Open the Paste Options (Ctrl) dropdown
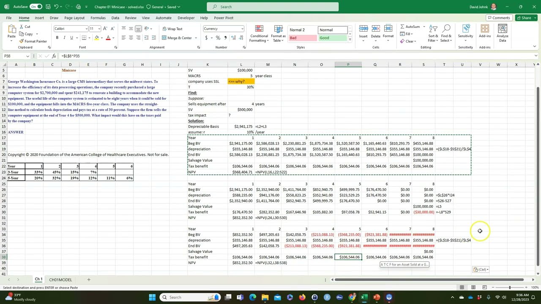Image resolution: width=541 pixels, height=304 pixels. (x=481, y=270)
